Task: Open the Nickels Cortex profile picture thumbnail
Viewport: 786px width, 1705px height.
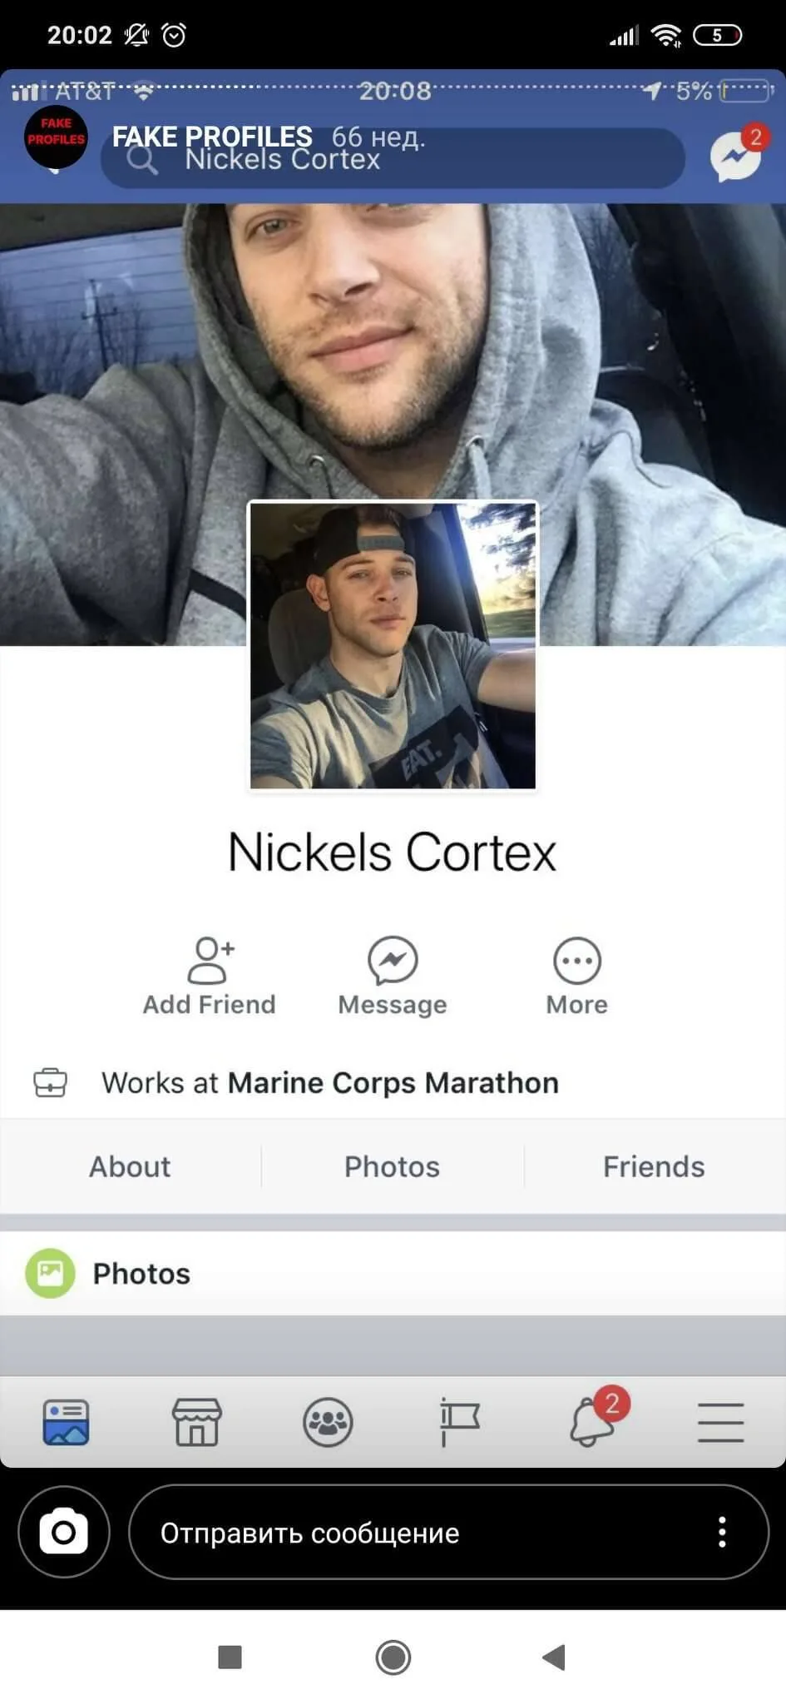Action: [393, 645]
